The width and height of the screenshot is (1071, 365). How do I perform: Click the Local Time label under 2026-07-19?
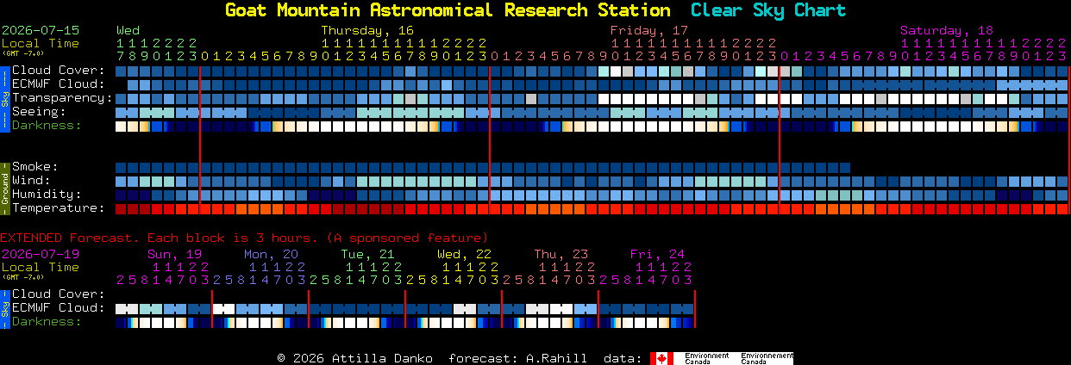(41, 267)
